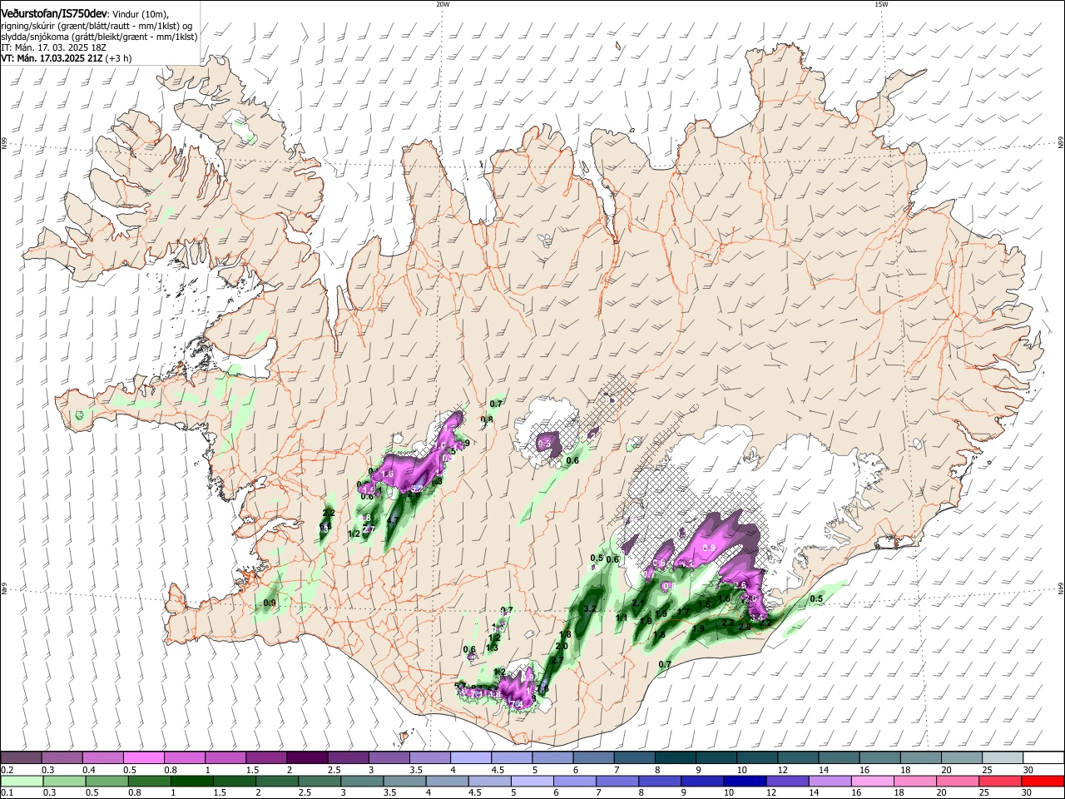
Task: Pick the pink bottom-row swatch labeled 18
Action: tap(914, 782)
